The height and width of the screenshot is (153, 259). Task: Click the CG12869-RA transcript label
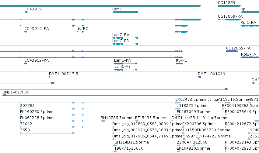coord(230,16)
